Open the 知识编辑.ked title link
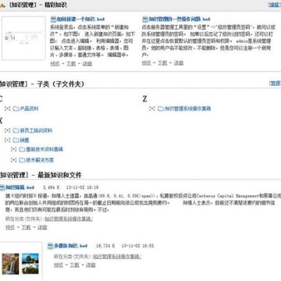281x281 pixels. pos(20,187)
